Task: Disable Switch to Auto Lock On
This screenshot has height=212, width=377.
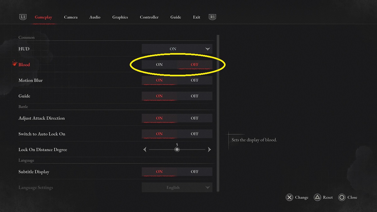Action: (x=194, y=134)
